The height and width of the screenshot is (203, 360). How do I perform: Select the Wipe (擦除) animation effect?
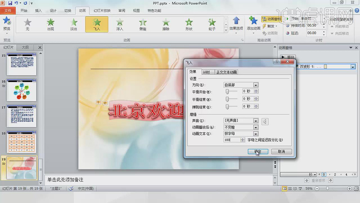click(166, 24)
